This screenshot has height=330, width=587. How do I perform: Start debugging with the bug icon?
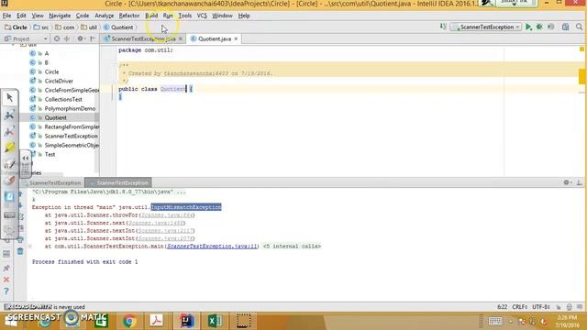539,27
